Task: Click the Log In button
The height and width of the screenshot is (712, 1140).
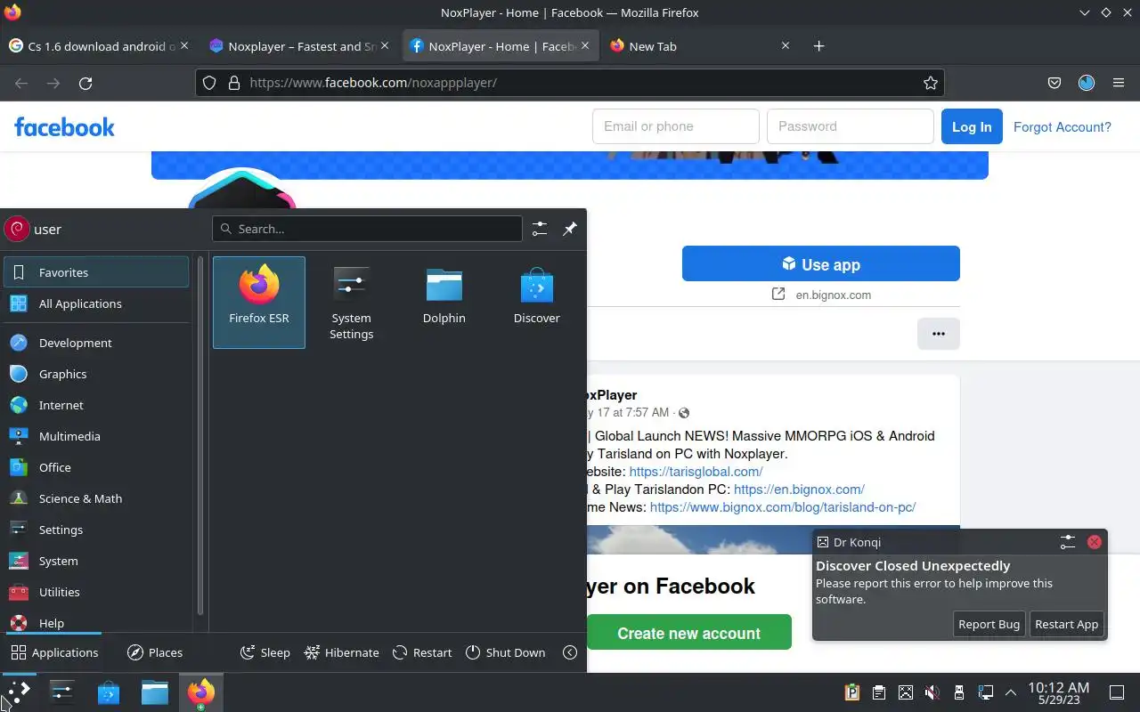Action: click(x=972, y=126)
